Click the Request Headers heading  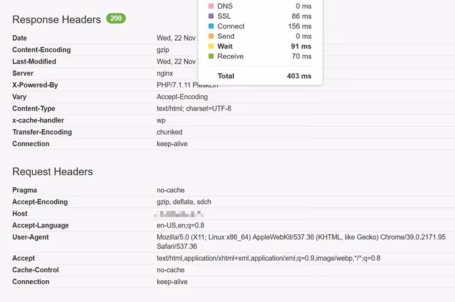coord(53,172)
